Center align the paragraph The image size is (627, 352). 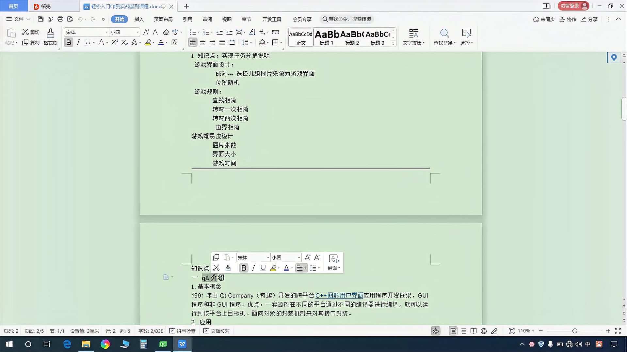coord(202,42)
